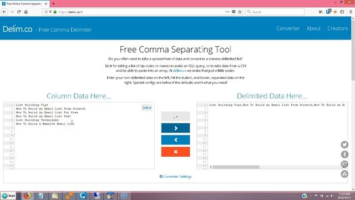Open the About nav item
This screenshot has height=200, width=355.
coord(313,28)
